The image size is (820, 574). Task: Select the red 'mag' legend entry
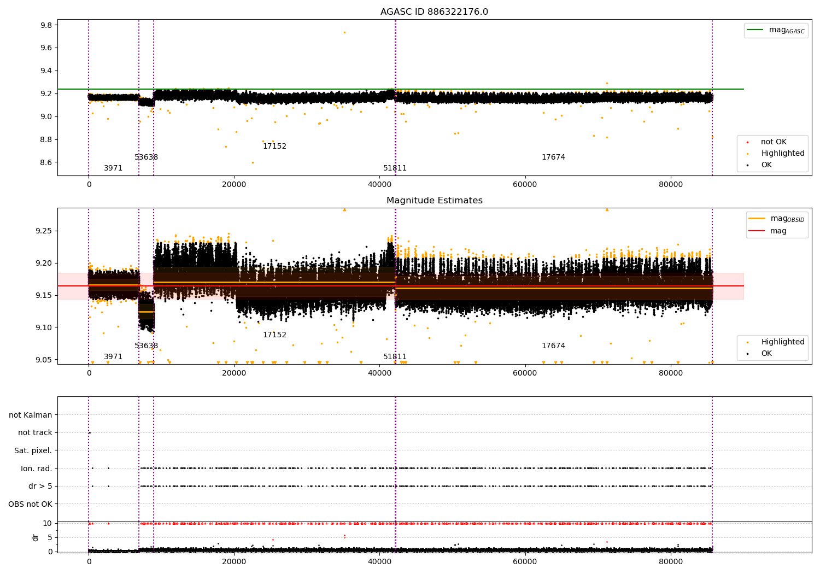[x=768, y=231]
